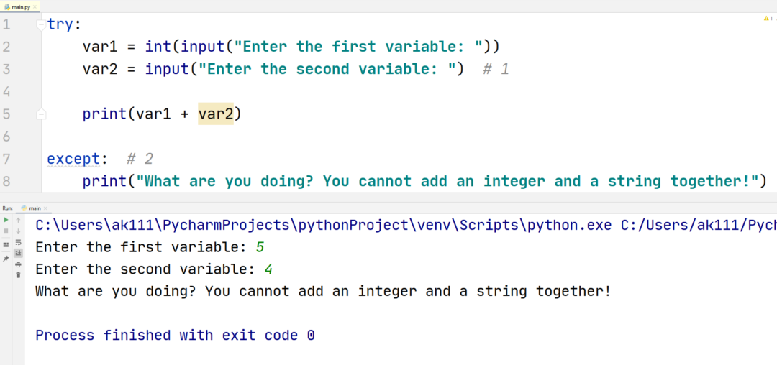Close the main run tab
Screen dimensions: 777x365
[x=47, y=208]
